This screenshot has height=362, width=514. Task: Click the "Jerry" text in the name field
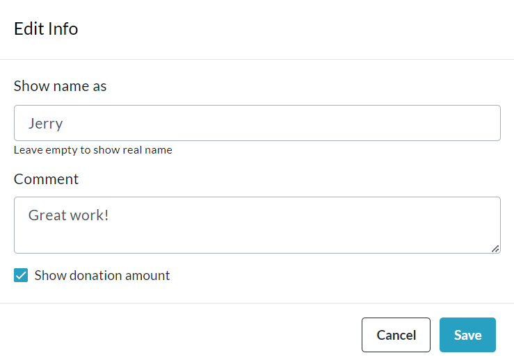click(x=46, y=124)
